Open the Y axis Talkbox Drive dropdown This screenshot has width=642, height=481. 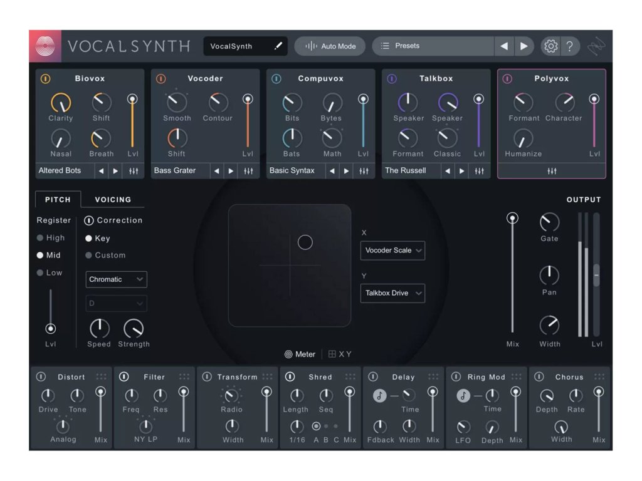click(x=392, y=293)
